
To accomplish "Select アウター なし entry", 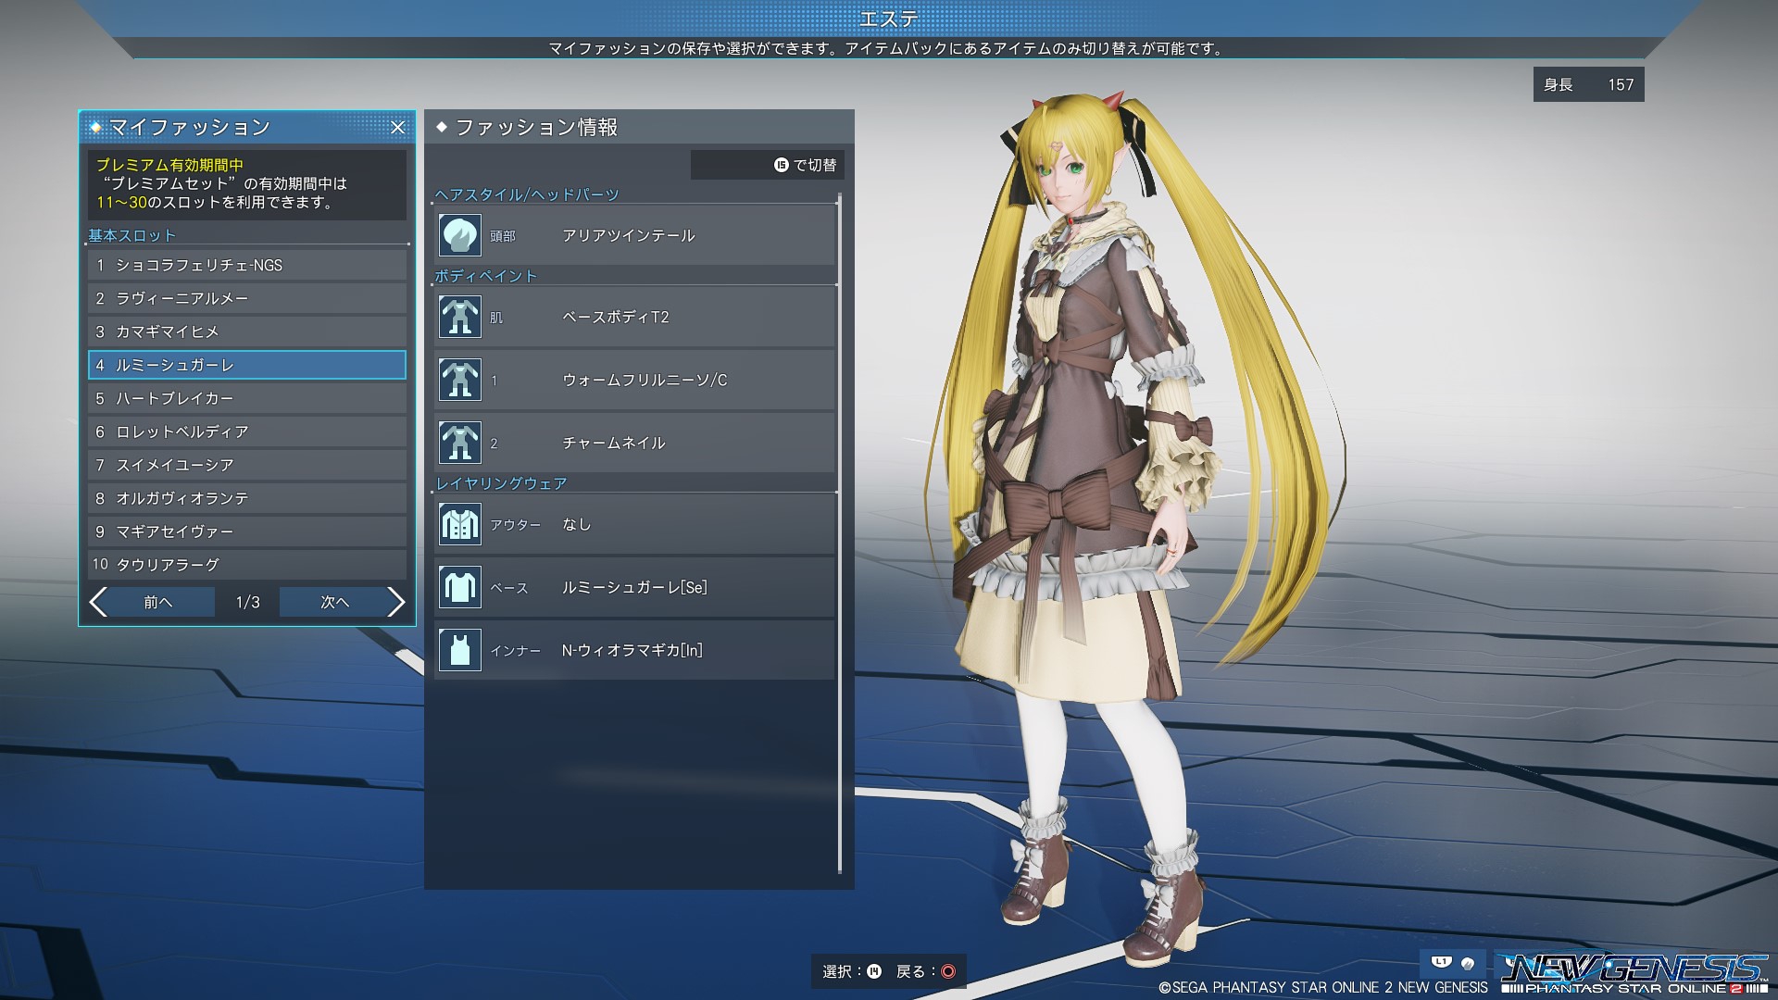I will click(635, 524).
